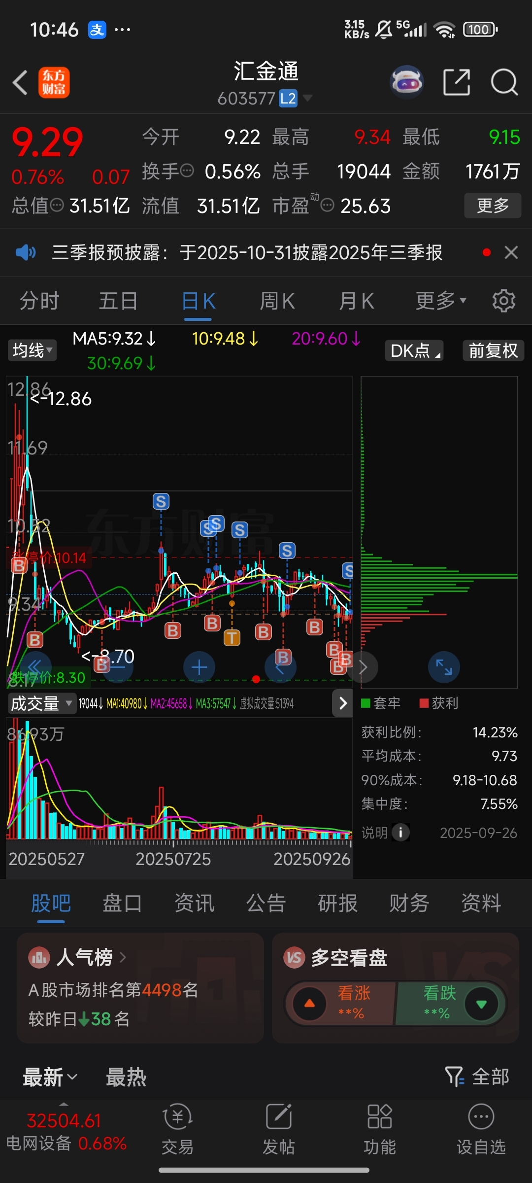Switch to 五日 chart tab
The image size is (532, 1183).
[x=118, y=301]
